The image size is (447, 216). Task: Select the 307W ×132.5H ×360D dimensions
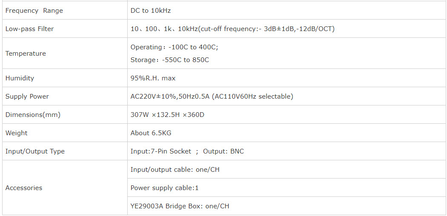coord(167,115)
